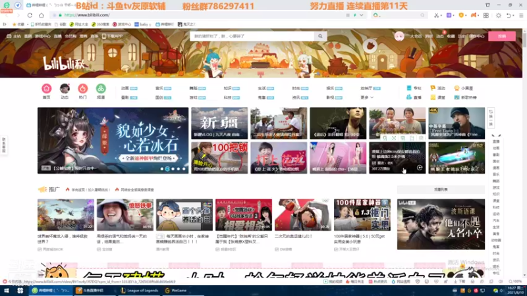Click the browser undo-close-tab arrow icon
The height and width of the screenshot is (296, 527).
pyautogui.click(x=509, y=15)
